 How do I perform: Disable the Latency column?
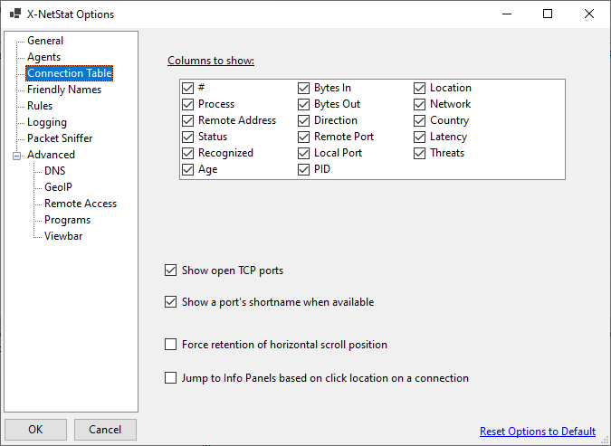[x=419, y=138]
